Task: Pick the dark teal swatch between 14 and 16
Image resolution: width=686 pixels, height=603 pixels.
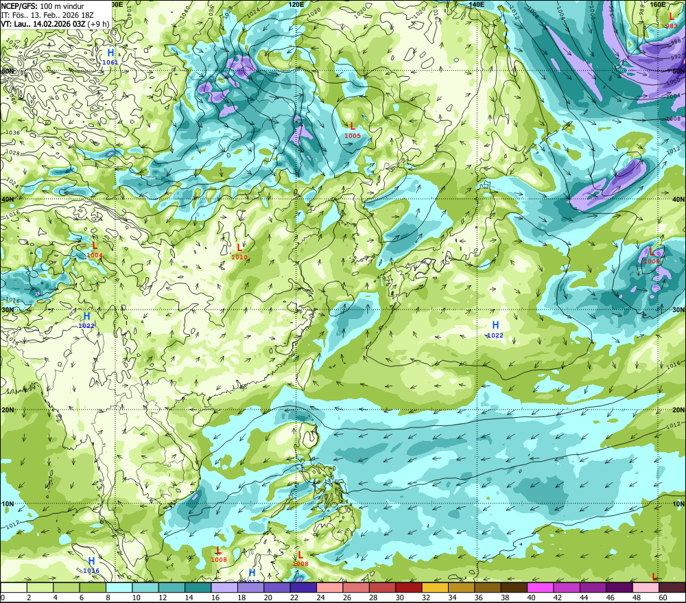Action: click(x=198, y=588)
